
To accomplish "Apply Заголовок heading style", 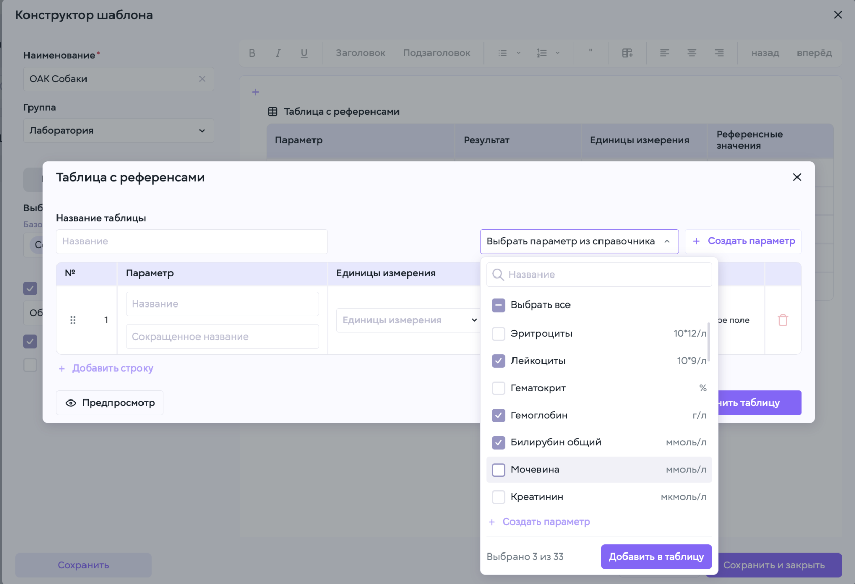I will pyautogui.click(x=360, y=53).
